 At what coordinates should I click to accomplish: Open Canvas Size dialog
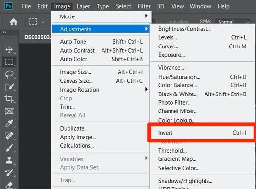click(101, 81)
